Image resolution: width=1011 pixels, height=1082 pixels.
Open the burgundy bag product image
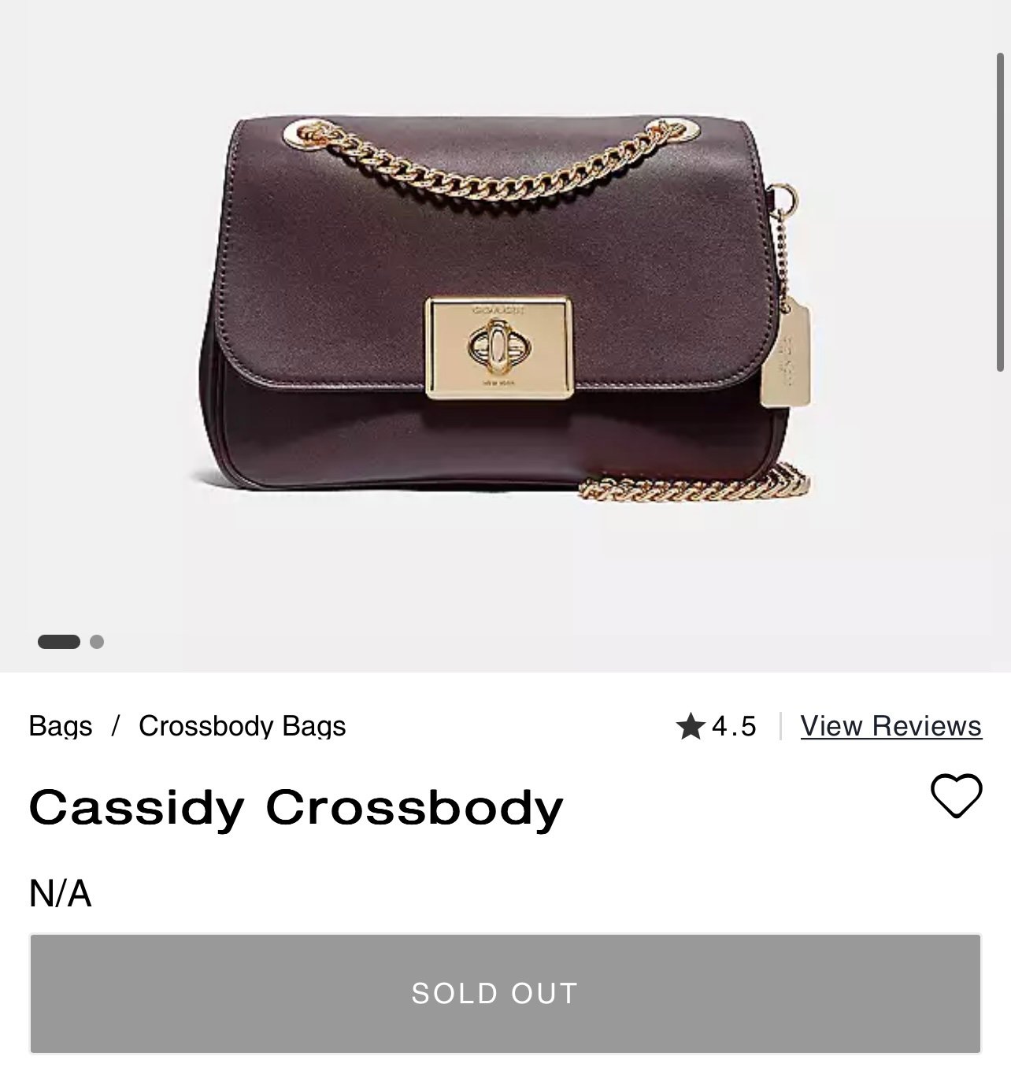[504, 307]
